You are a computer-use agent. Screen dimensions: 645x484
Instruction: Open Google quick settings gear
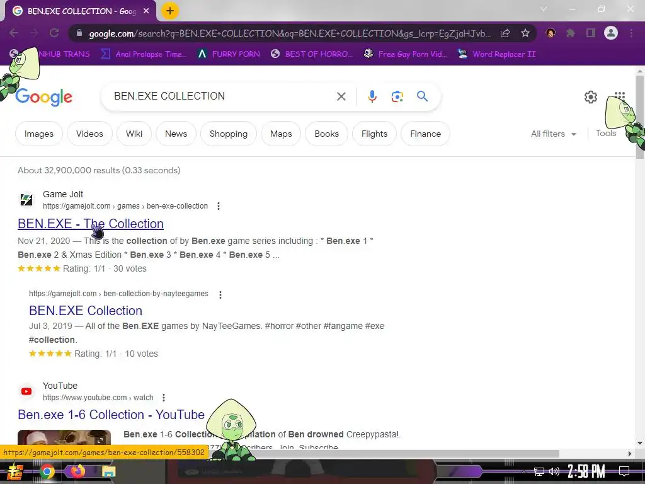click(591, 96)
